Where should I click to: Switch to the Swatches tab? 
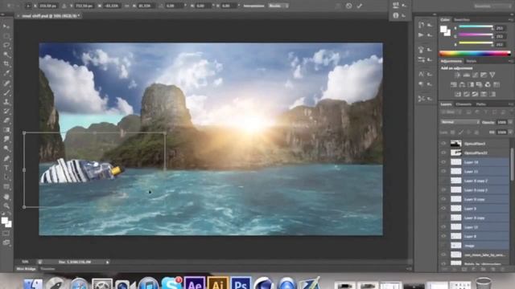(462, 20)
